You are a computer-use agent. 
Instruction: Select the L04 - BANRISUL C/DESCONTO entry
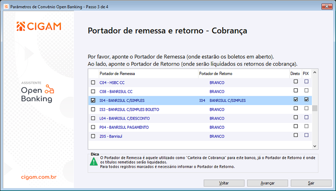124,119
